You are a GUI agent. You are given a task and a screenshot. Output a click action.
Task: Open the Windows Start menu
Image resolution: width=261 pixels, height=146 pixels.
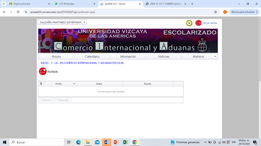(x=5, y=142)
